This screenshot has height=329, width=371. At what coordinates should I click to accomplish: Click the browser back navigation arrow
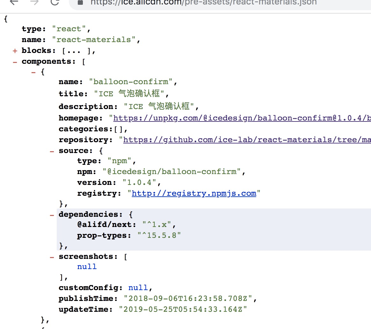point(13,3)
